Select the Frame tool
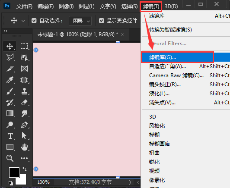Viewport: 230px width, 188px height. [24, 69]
